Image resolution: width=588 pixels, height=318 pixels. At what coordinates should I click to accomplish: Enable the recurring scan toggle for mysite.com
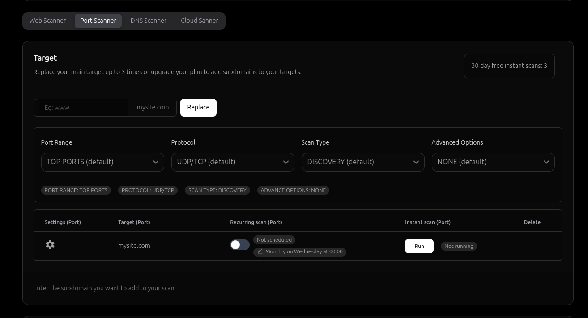[239, 245]
